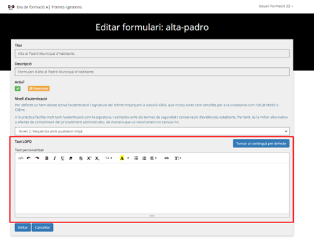Expand the paragraph alignment dropdown
The width and height of the screenshot is (314, 244).
tap(154, 158)
